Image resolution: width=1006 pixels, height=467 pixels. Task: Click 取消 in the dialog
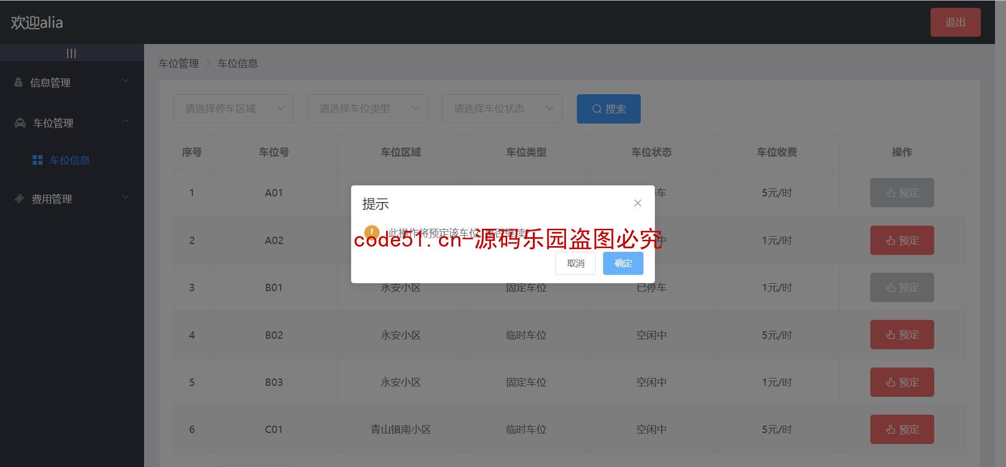pyautogui.click(x=575, y=263)
